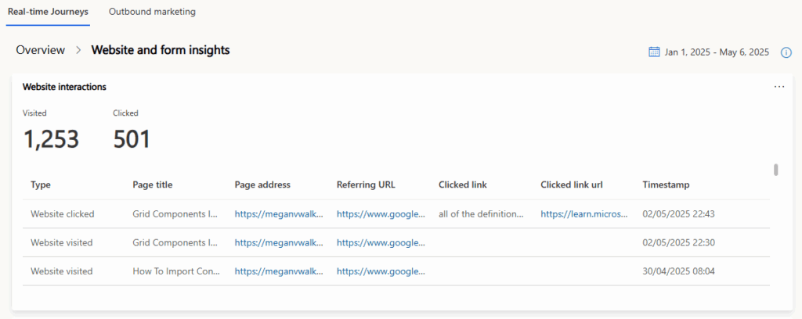Image resolution: width=802 pixels, height=319 pixels.
Task: Open the Website interactions ellipsis menu
Action: pos(779,87)
